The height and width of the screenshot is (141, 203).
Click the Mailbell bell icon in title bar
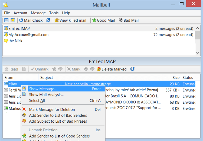5,5
